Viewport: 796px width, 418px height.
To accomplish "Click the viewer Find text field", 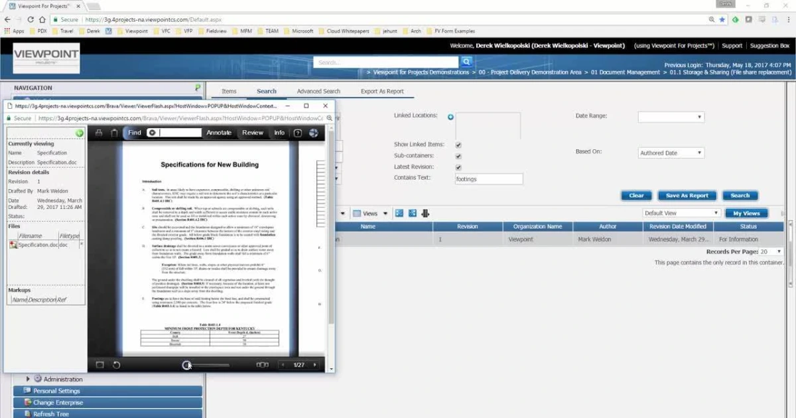I will (179, 133).
